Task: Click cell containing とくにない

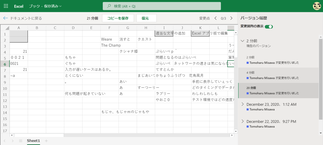Action: point(73,76)
